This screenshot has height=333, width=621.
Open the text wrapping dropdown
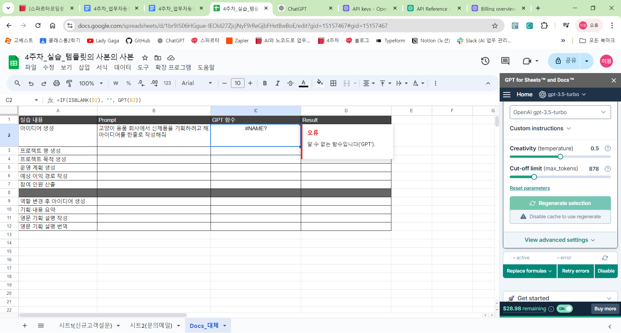coord(402,83)
